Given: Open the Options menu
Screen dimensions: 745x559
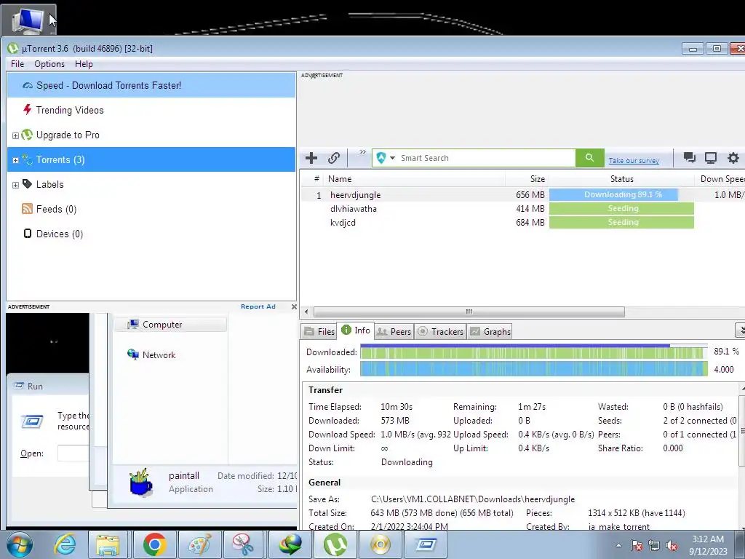Looking at the screenshot, I should (x=49, y=64).
